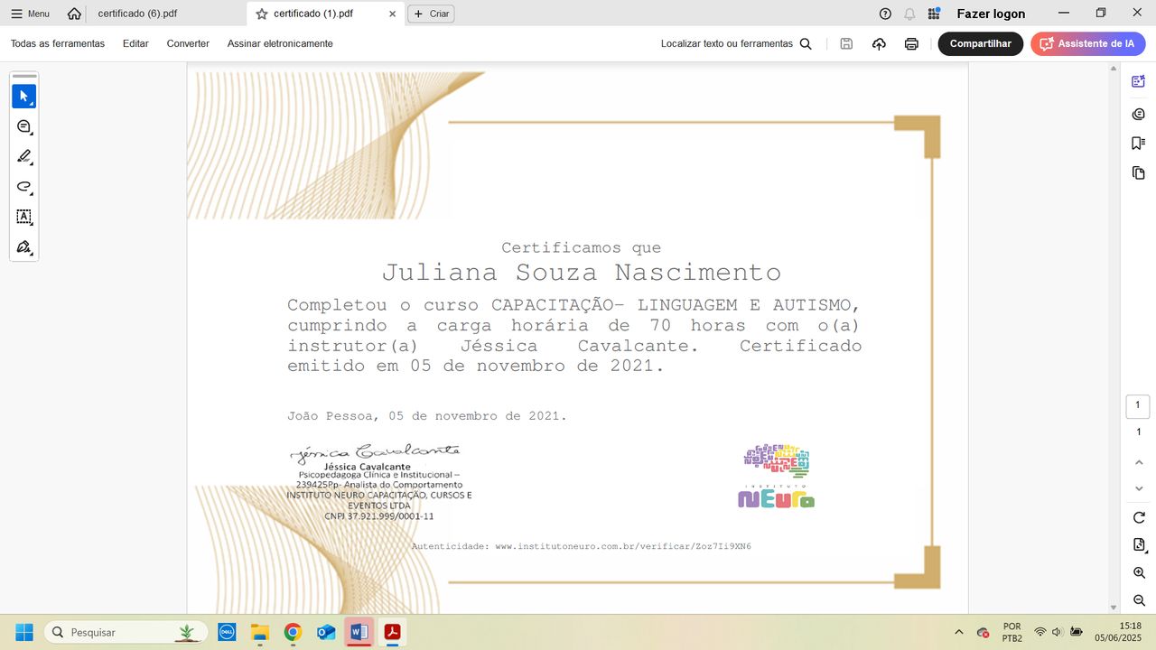Select the arrow selection tool
The width and height of the screenshot is (1156, 650).
pos(23,97)
